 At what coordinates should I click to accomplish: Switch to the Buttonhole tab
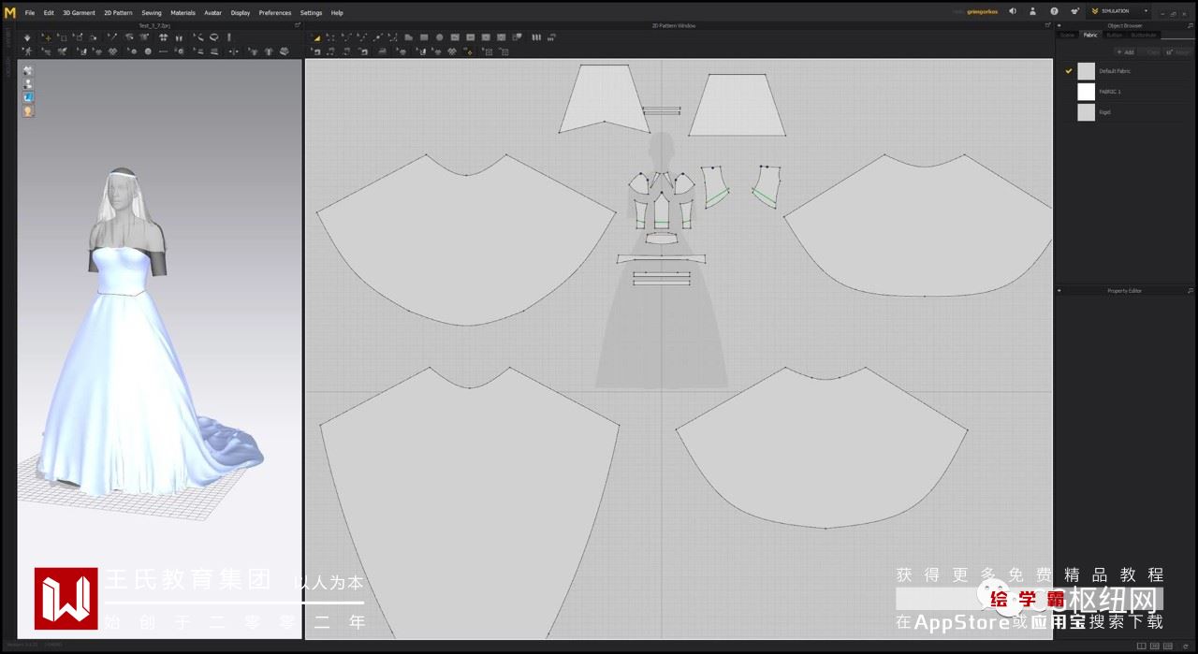pos(1144,35)
